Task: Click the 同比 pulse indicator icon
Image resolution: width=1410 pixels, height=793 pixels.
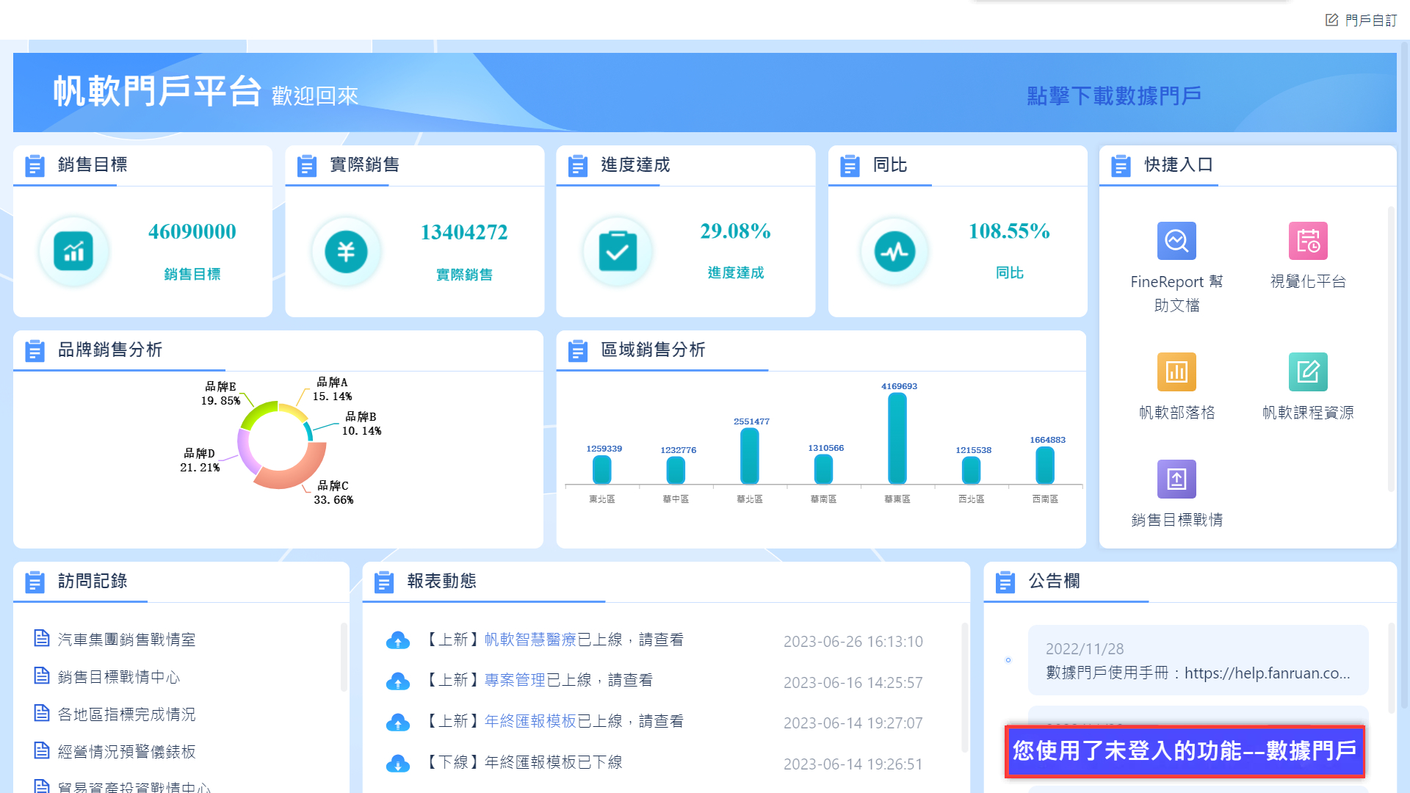Action: tap(894, 252)
